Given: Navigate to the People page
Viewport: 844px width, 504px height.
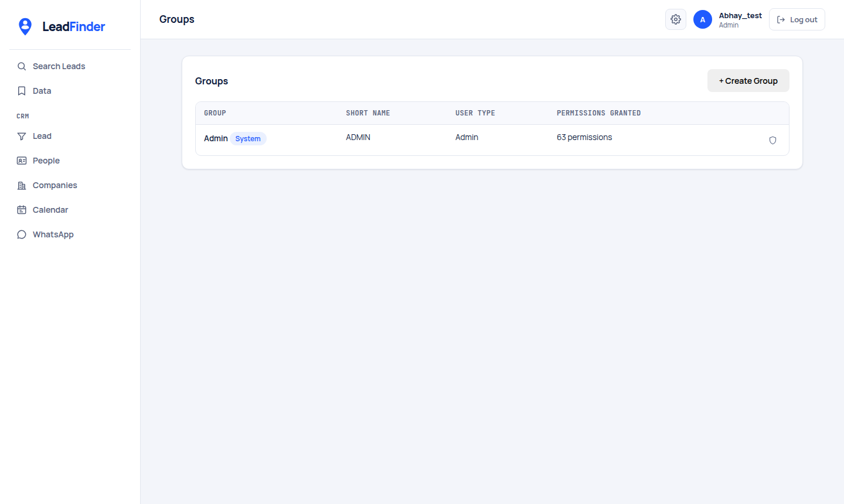Looking at the screenshot, I should [70, 161].
